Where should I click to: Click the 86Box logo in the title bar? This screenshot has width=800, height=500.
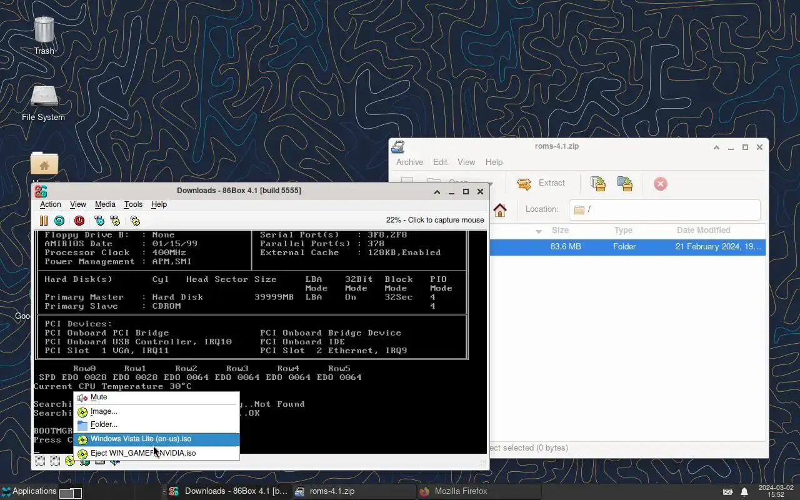(x=41, y=191)
